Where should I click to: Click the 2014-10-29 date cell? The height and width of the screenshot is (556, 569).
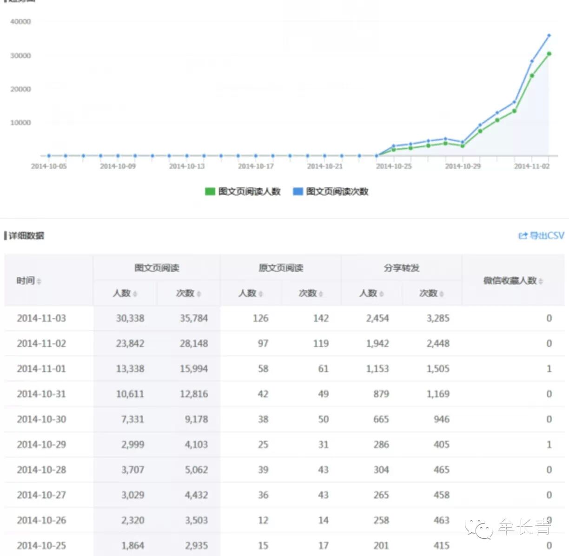[41, 445]
